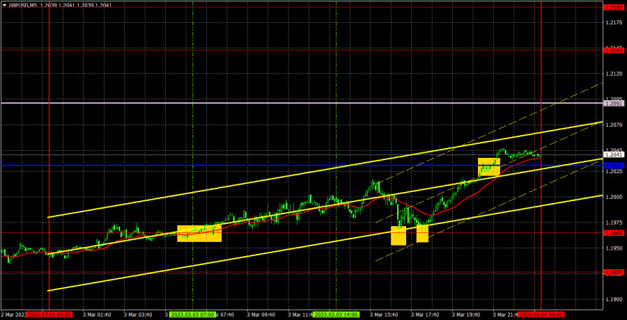This screenshot has width=627, height=320.
Task: Click the left small yellow square near 15:40
Action: pyautogui.click(x=398, y=235)
